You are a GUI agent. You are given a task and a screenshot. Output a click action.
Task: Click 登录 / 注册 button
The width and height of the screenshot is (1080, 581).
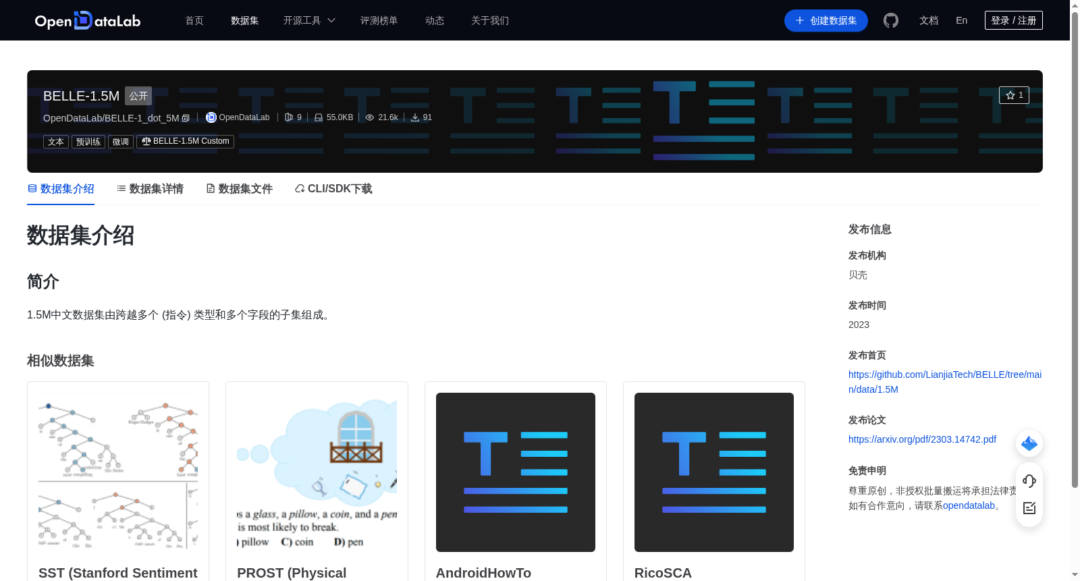[x=1014, y=20]
